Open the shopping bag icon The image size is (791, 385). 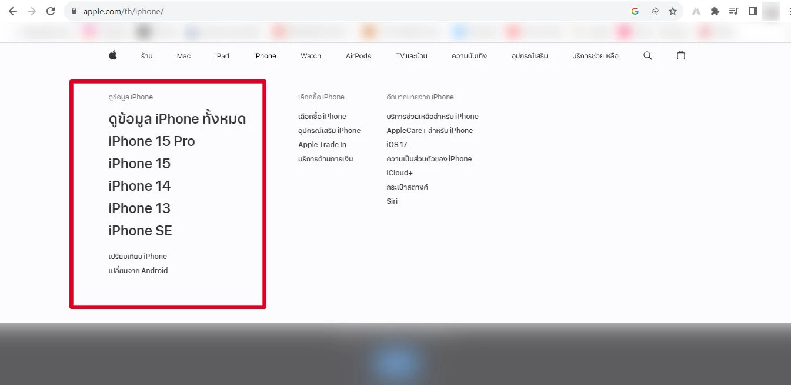tap(681, 55)
